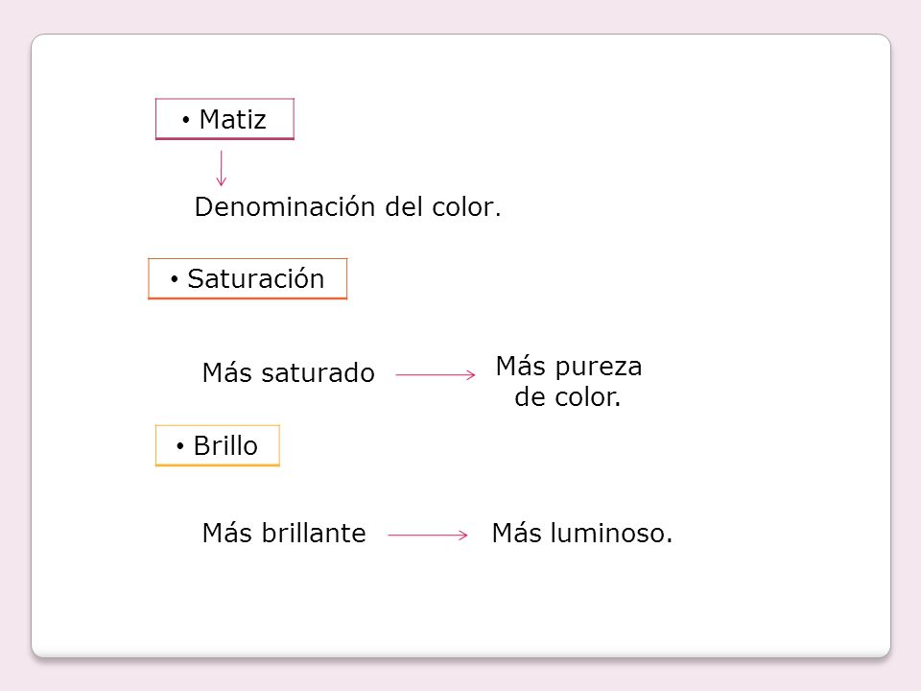Click the arrow after Más saturado
This screenshot has height=691, width=921.
[x=436, y=374]
